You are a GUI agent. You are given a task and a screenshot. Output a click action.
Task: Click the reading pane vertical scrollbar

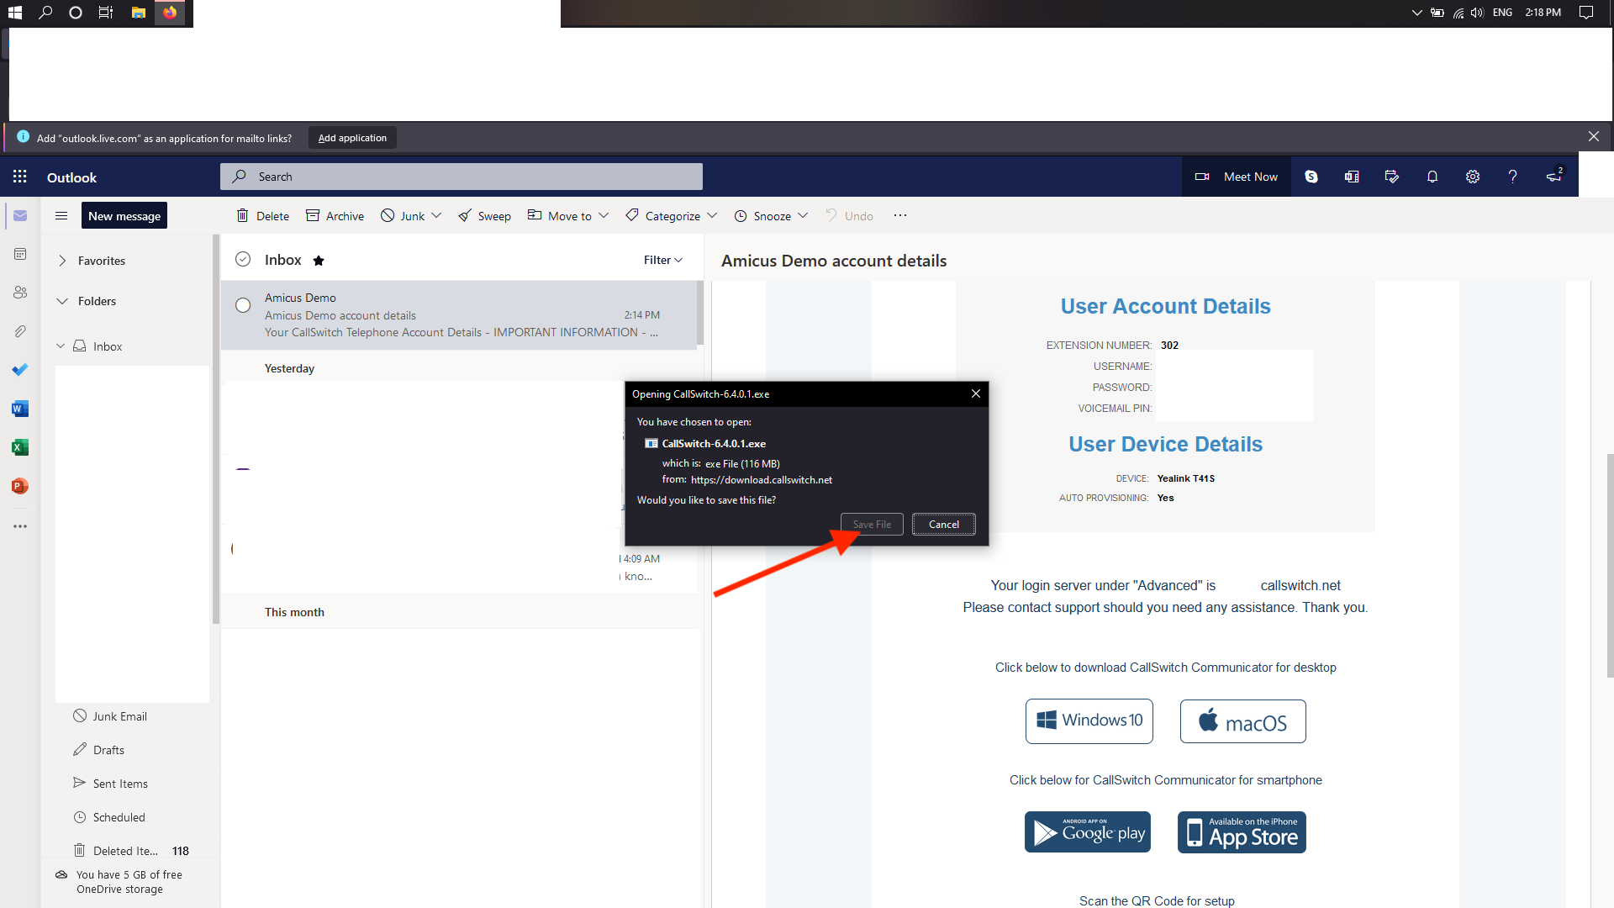[x=1610, y=565]
